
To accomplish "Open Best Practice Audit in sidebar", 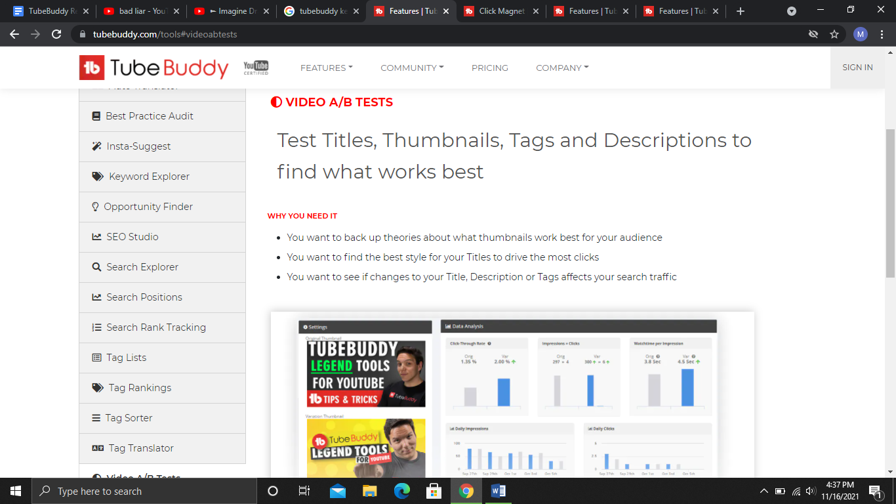I will [x=162, y=116].
